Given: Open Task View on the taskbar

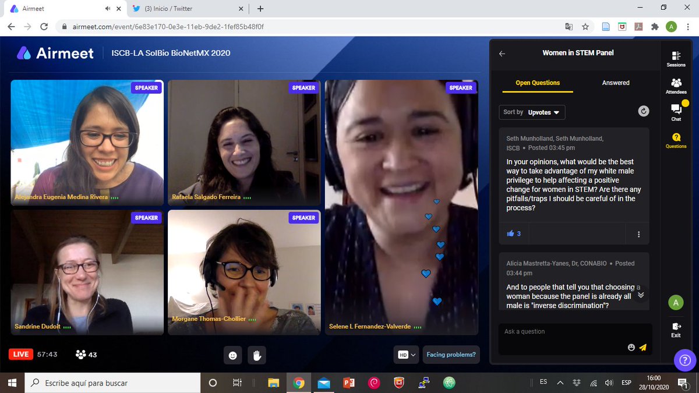Looking at the screenshot, I should [x=237, y=383].
